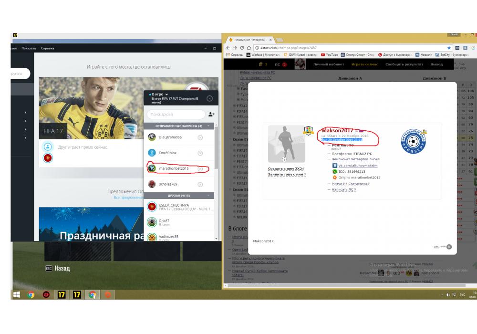Click Играть сейчас in site navigation
Viewport: 477px width, 334px height.
(x=365, y=64)
